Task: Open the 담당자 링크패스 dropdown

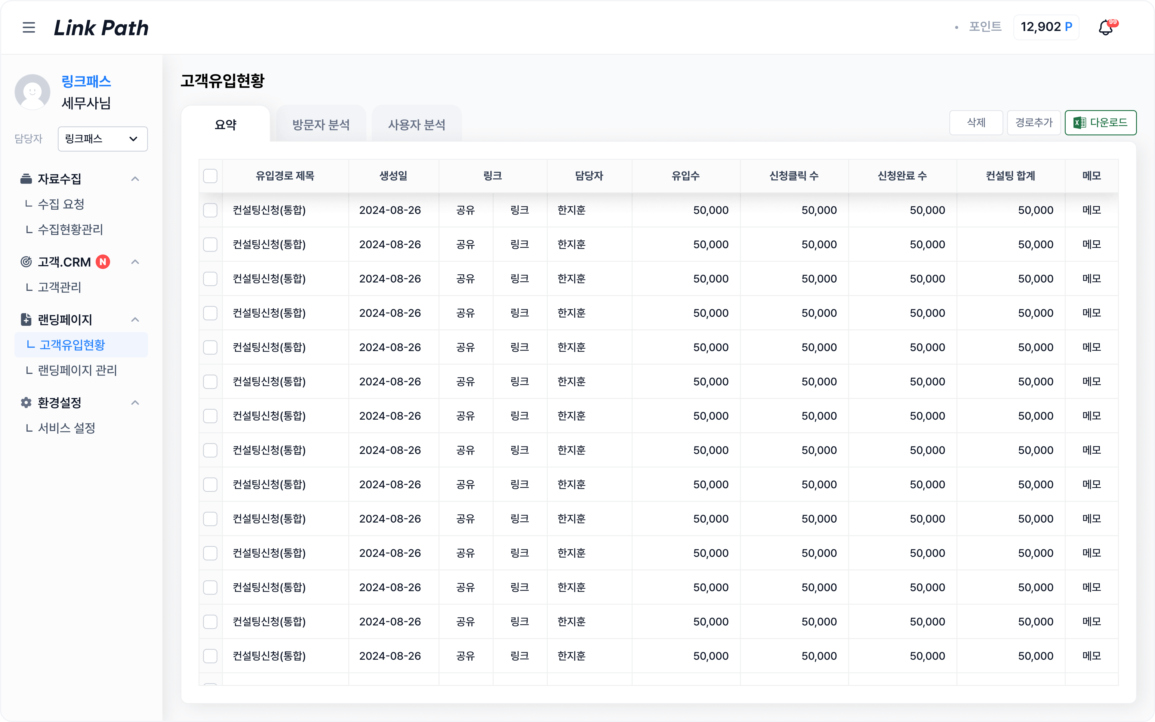Action: [103, 139]
